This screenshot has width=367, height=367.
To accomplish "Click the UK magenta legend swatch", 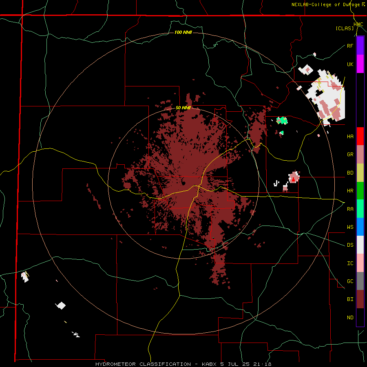I will 360,64.
